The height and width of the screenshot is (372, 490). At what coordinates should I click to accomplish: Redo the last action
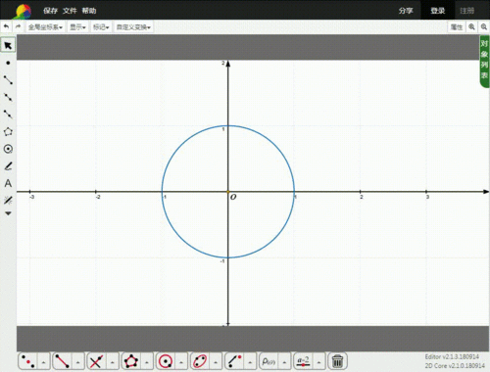click(18, 26)
